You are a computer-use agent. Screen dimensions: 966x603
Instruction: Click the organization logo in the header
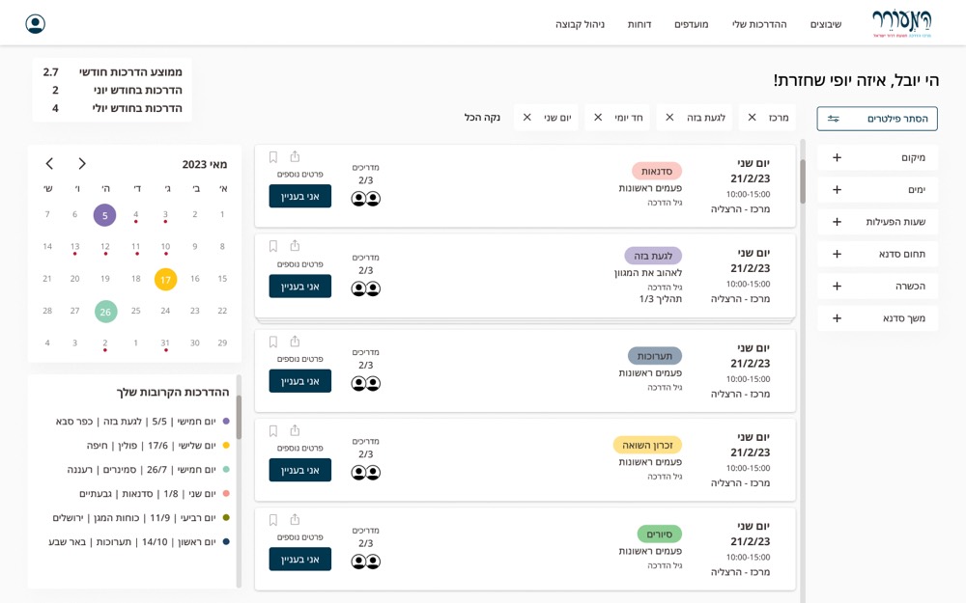click(902, 24)
